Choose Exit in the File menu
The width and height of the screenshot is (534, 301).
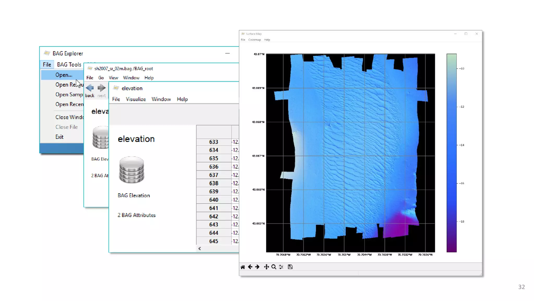(x=59, y=137)
